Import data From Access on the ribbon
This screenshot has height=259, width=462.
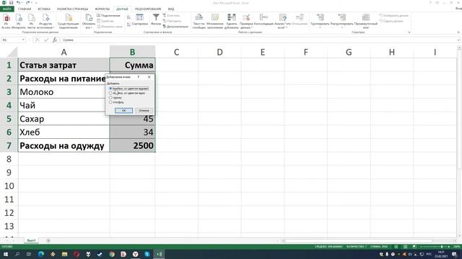click(6, 21)
